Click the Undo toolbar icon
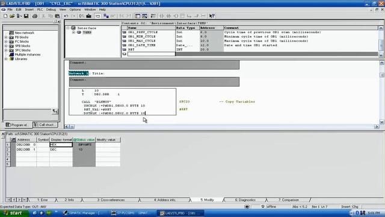 [66, 16]
